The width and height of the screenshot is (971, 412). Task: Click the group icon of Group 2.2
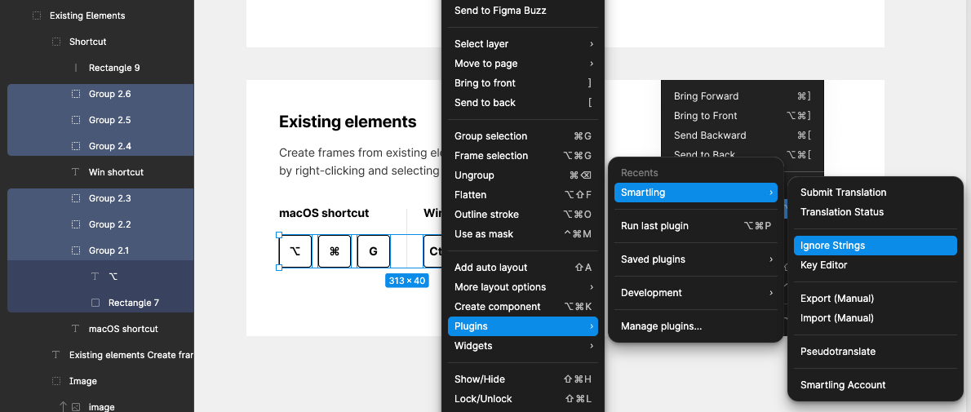point(76,224)
